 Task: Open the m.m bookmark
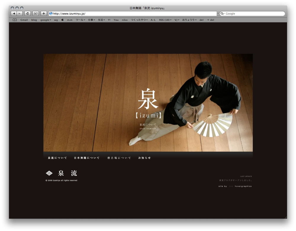[70, 20]
